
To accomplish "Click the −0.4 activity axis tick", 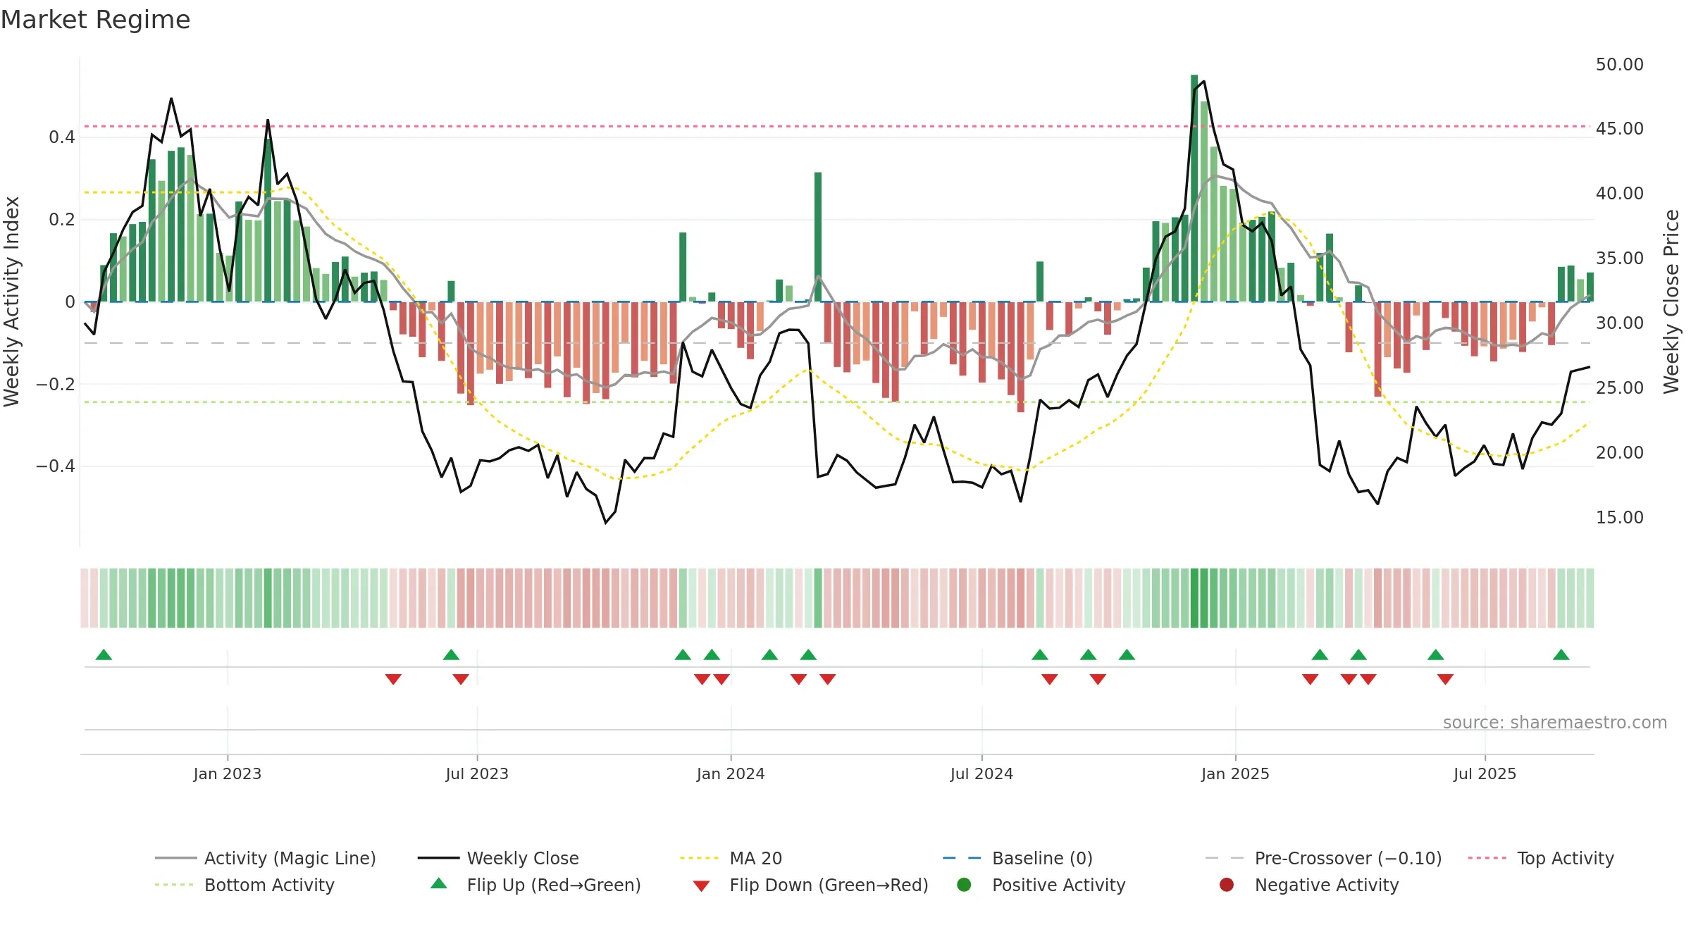I will click(x=56, y=466).
